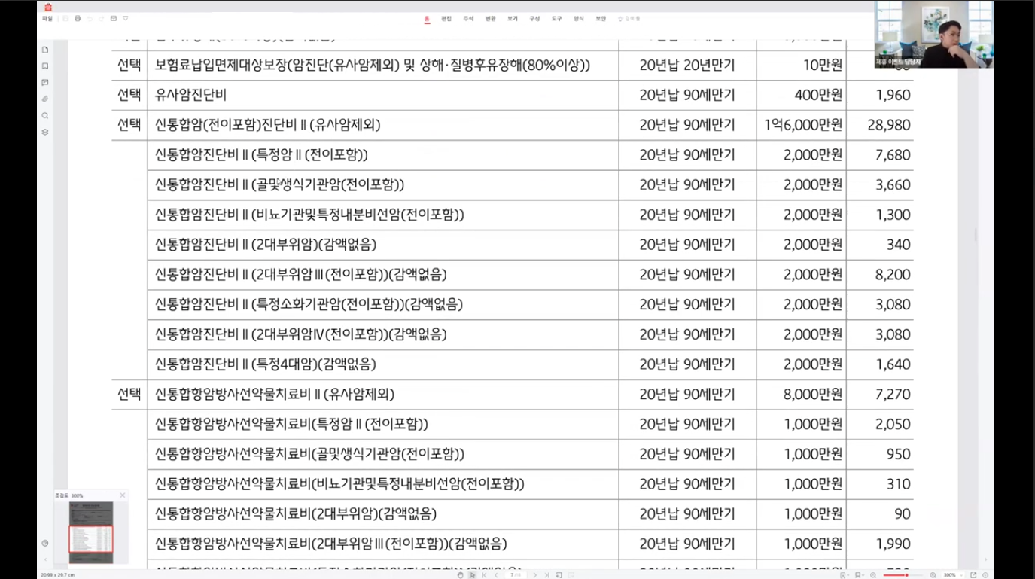Viewport: 1035px width, 579px height.
Task: Select the hand tool in status bar
Action: [x=461, y=574]
